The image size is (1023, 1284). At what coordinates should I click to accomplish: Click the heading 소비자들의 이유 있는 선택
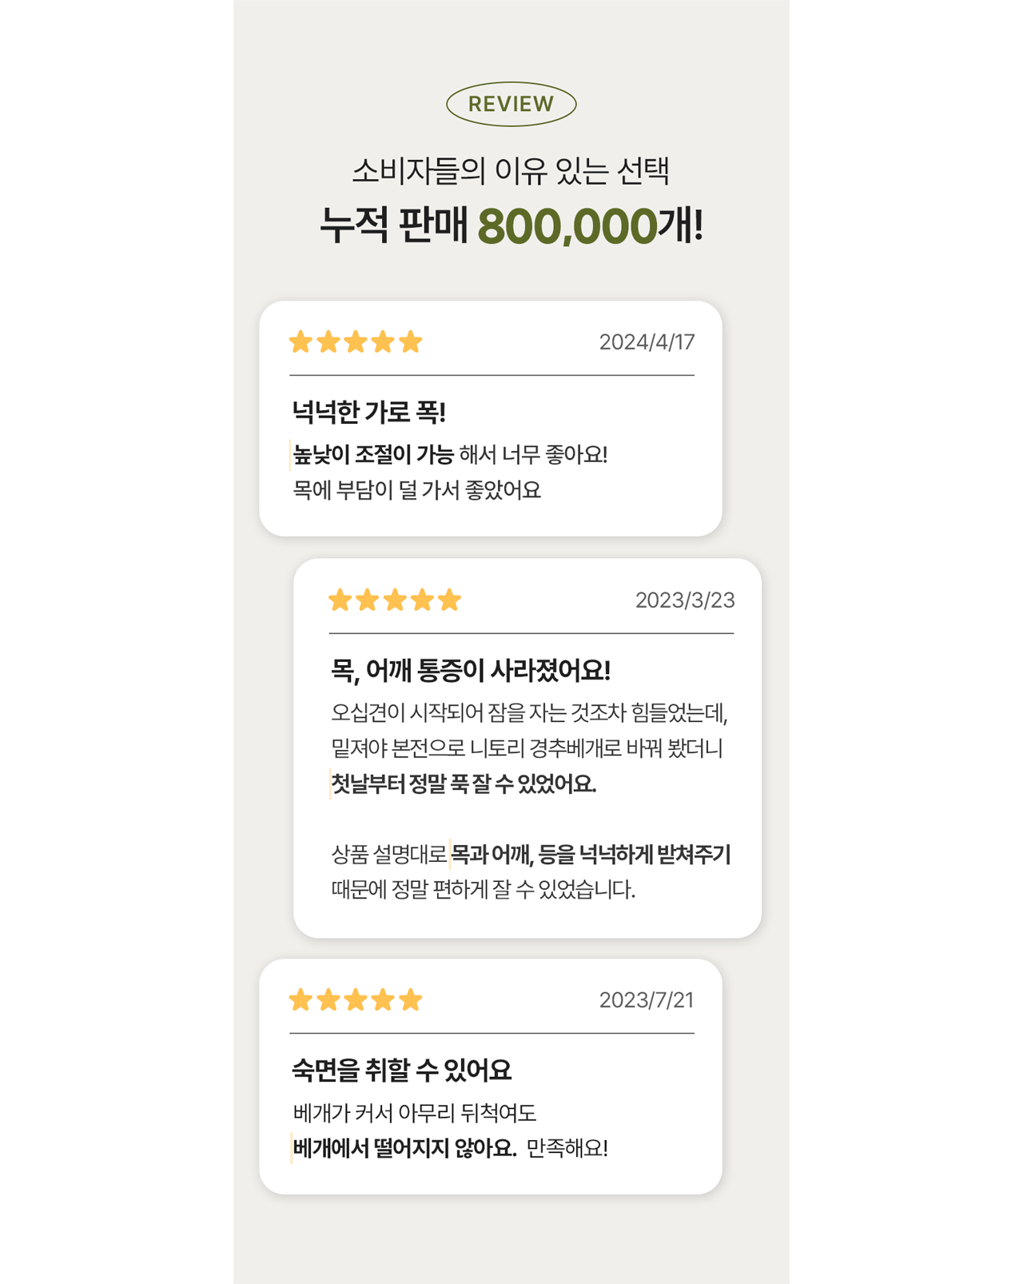coord(511,170)
